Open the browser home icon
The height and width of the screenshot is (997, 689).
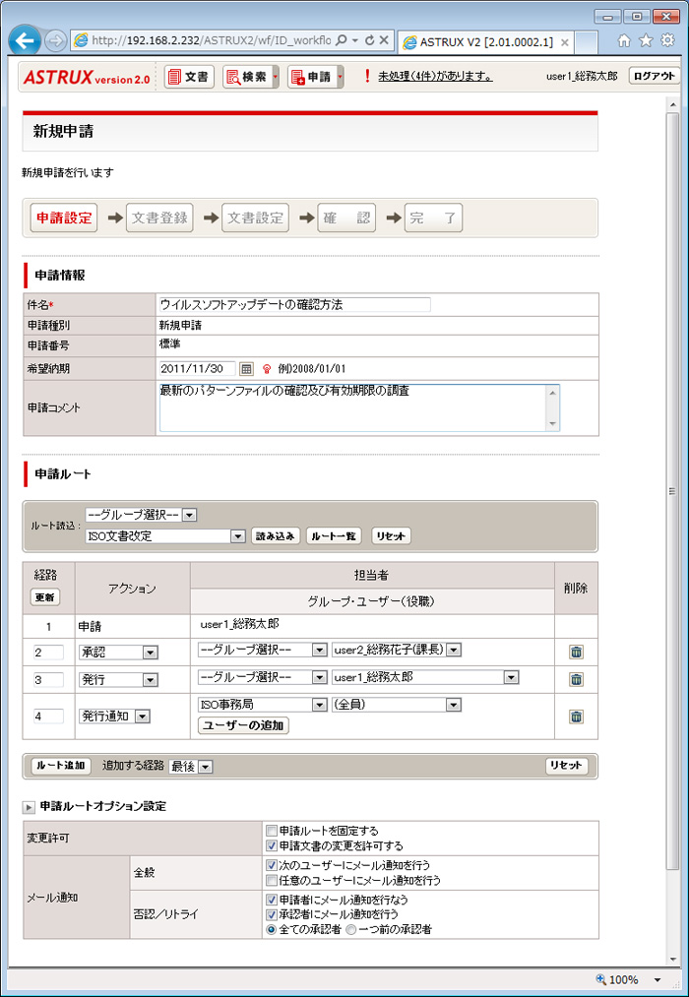pos(624,40)
